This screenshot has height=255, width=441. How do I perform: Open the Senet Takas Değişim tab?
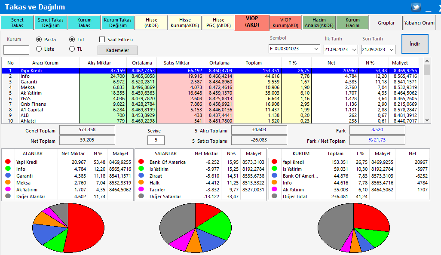tap(51, 23)
